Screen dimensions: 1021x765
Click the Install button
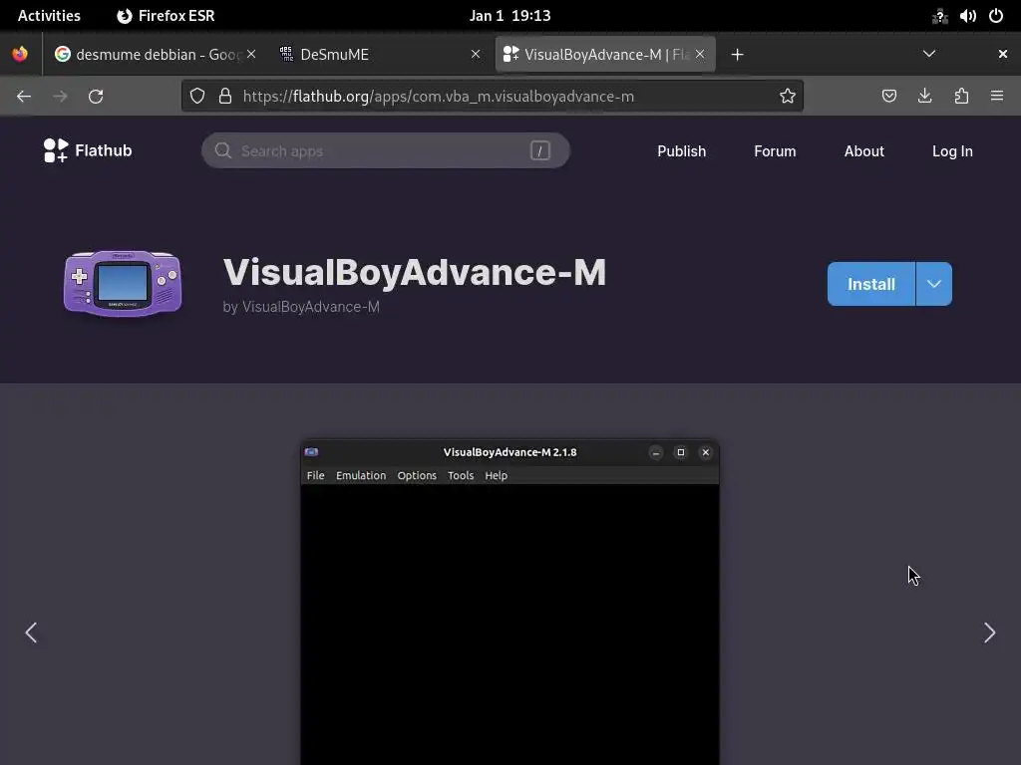871,284
